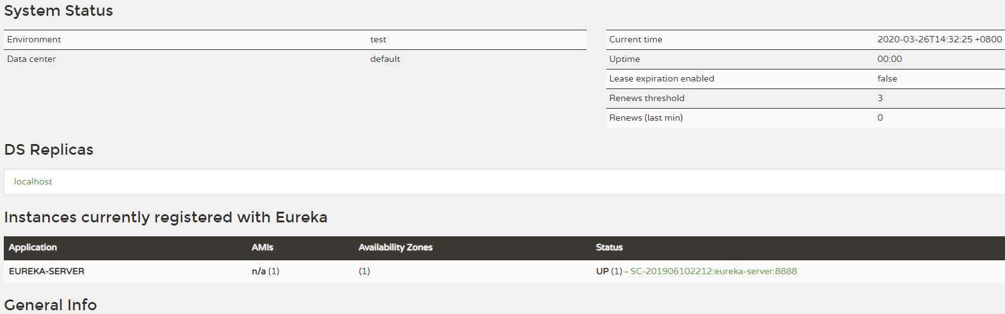1005x314 pixels.
Task: Click the Data center default value
Action: click(385, 59)
